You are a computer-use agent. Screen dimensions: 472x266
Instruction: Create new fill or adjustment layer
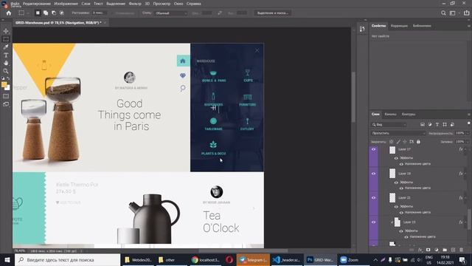437,250
